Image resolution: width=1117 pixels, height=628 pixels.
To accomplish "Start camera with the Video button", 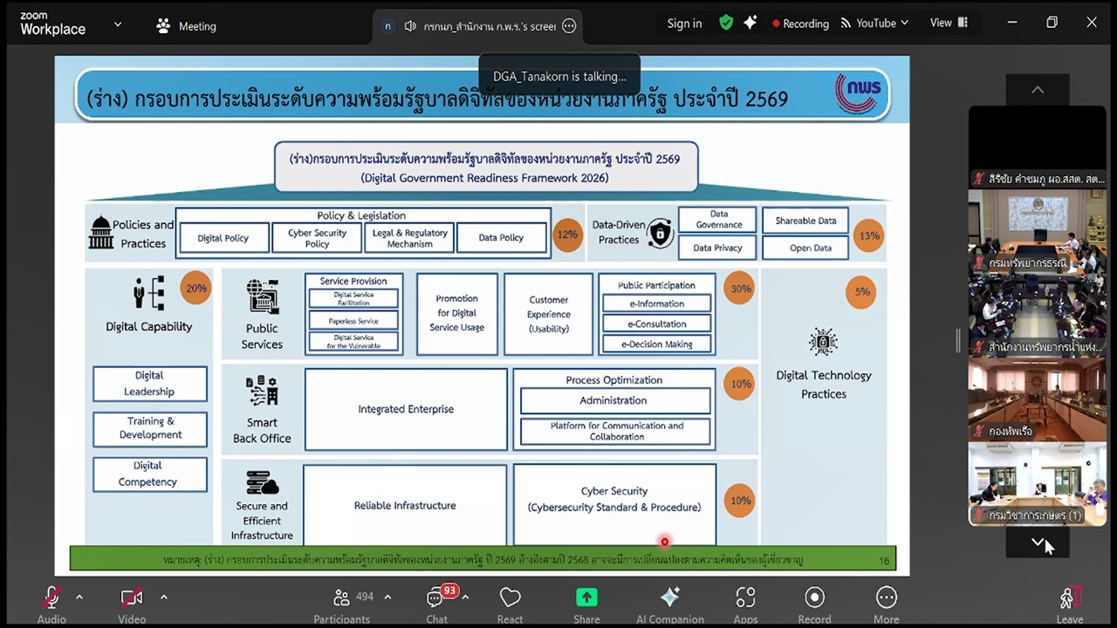I will click(132, 604).
